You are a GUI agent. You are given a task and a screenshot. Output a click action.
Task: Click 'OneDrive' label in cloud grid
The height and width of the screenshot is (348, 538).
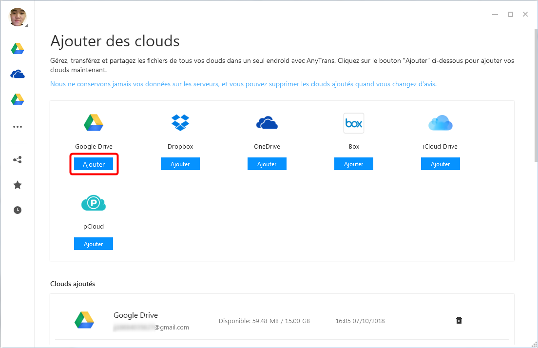[x=267, y=147]
